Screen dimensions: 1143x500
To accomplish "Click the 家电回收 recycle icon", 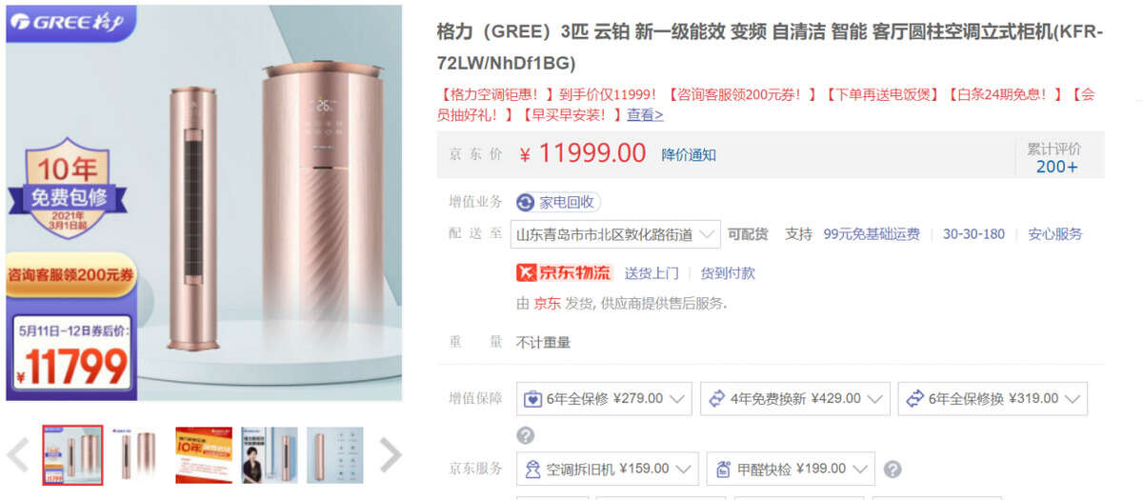I will 526,202.
